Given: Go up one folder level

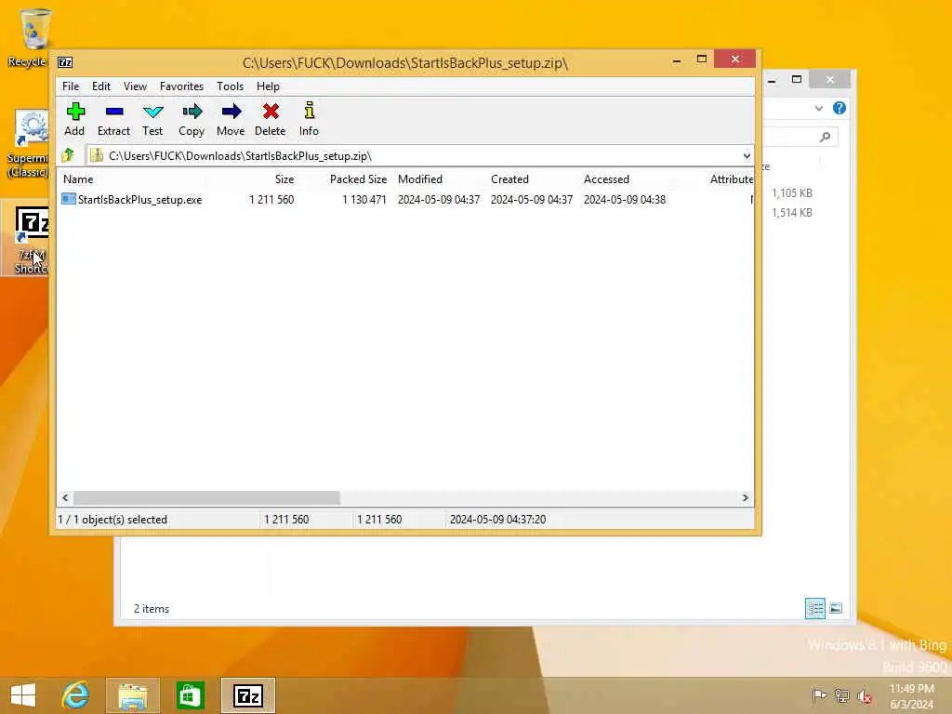Looking at the screenshot, I should coord(68,155).
